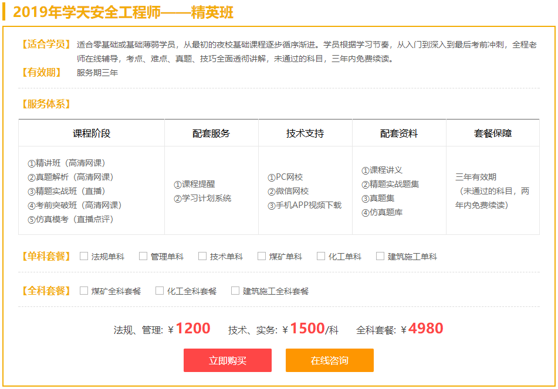Viewport: 558px width, 389px height.
Task: Open 在线咨询 via the orange button
Action: tap(330, 360)
